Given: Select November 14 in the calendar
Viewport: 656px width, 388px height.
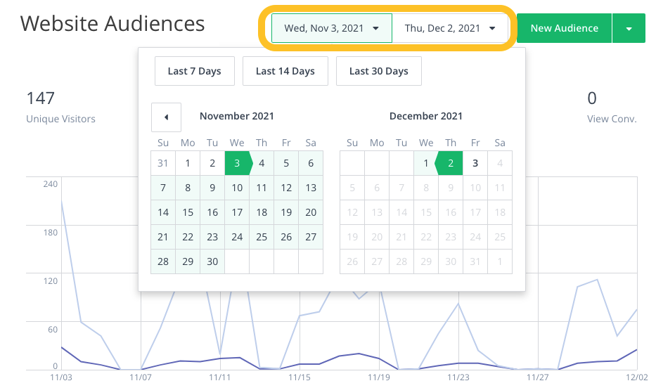Looking at the screenshot, I should point(163,212).
